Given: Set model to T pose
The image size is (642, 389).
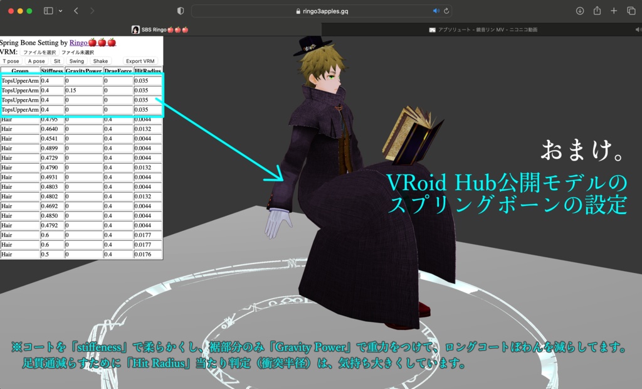Looking at the screenshot, I should pos(11,61).
